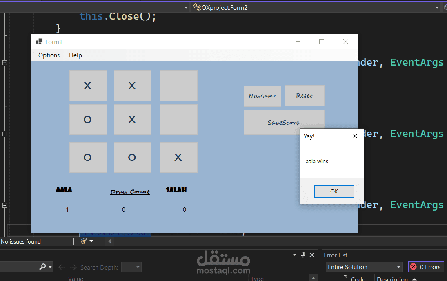
Task: Click the SALAH player label
Action: (176, 190)
